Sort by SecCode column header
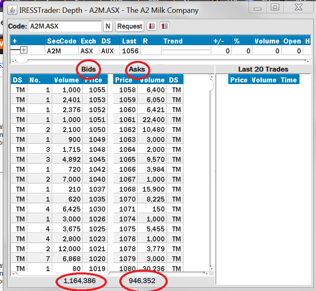Viewport: 316px width, 291px height. (x=62, y=41)
